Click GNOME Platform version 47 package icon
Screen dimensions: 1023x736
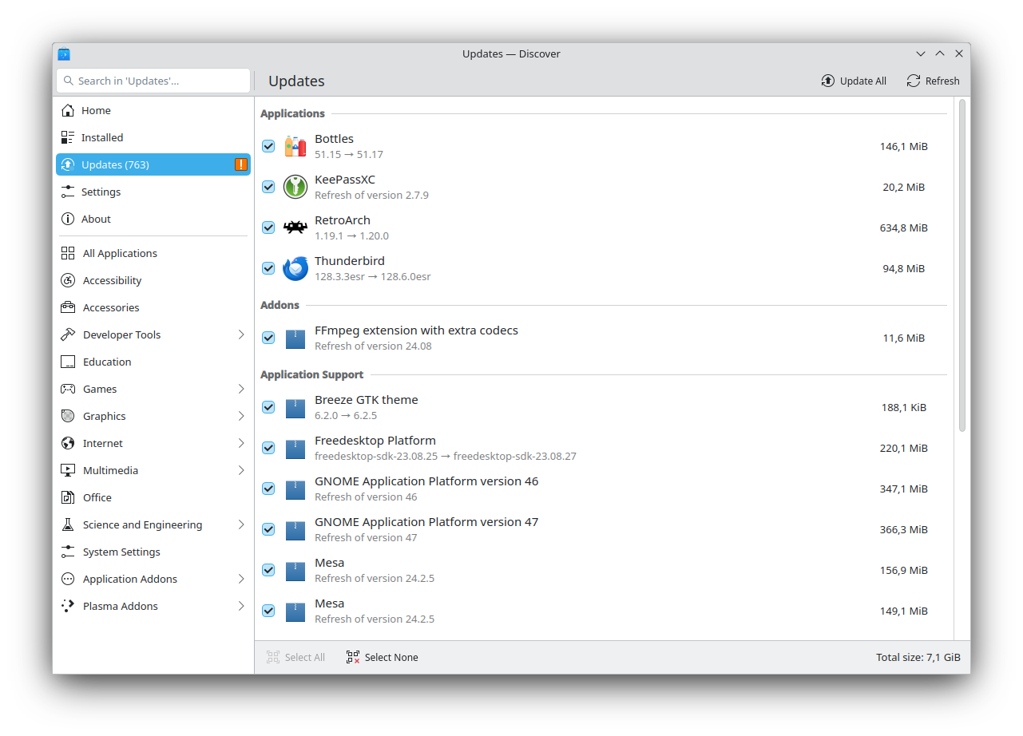(x=295, y=529)
